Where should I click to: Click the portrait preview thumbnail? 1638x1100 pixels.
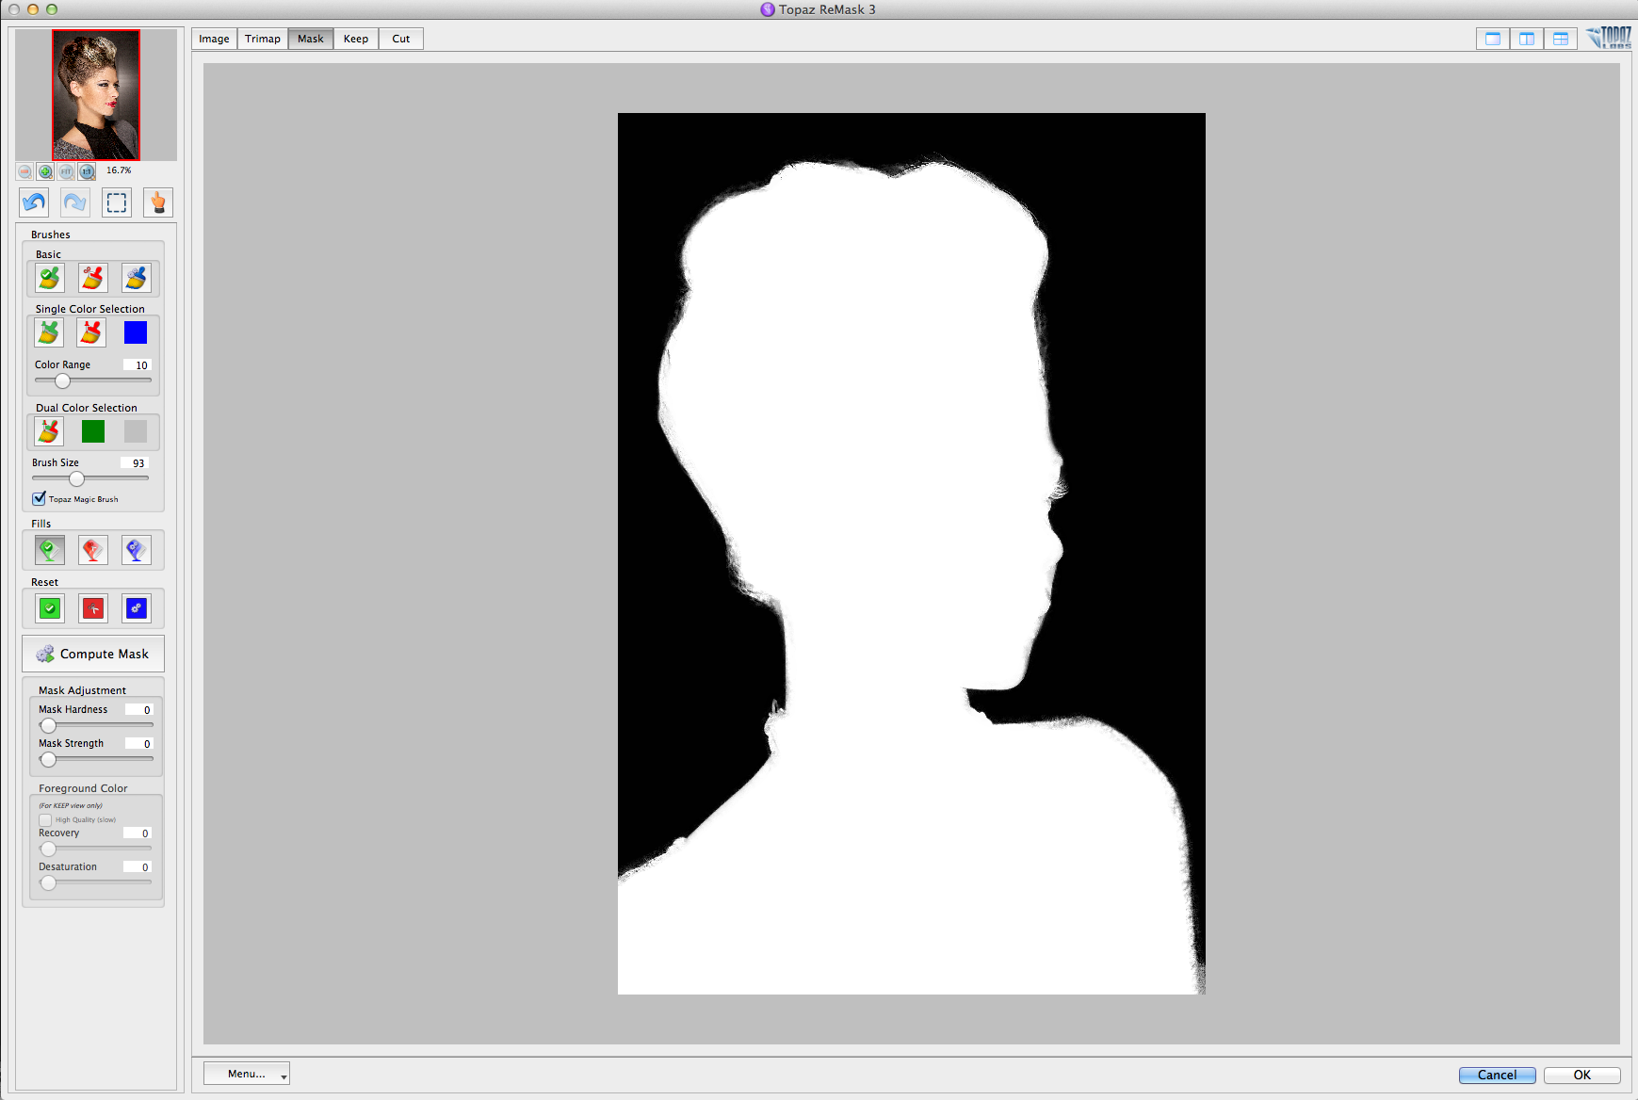point(96,95)
